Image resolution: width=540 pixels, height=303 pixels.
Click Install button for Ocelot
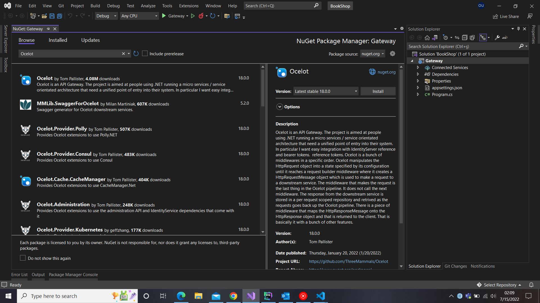point(378,91)
